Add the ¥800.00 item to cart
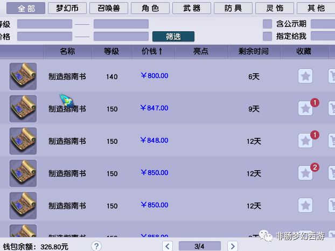The width and height of the screenshot is (335, 251). pos(332,76)
